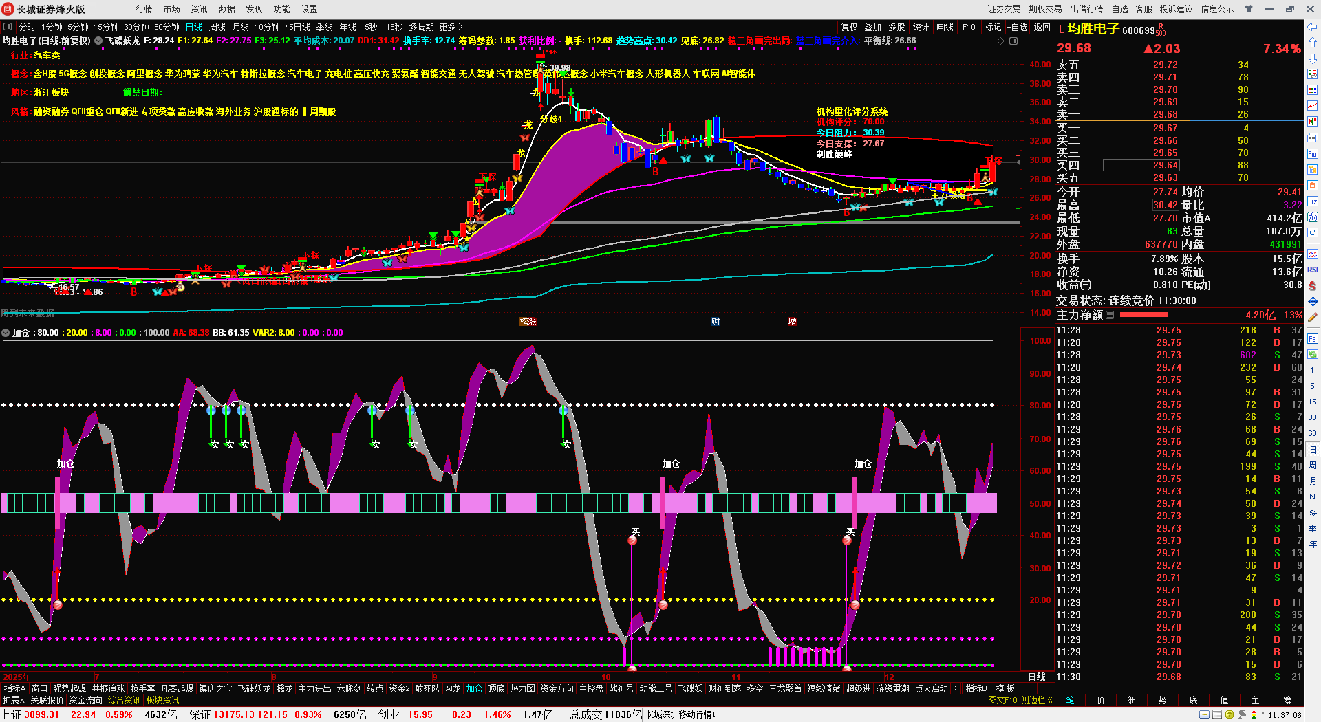1321x722 pixels.
Task: Open the 功能 menu
Action: (x=282, y=9)
